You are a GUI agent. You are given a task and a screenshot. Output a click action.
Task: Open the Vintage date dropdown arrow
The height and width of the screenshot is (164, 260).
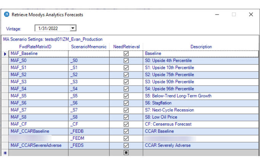coord(73,28)
